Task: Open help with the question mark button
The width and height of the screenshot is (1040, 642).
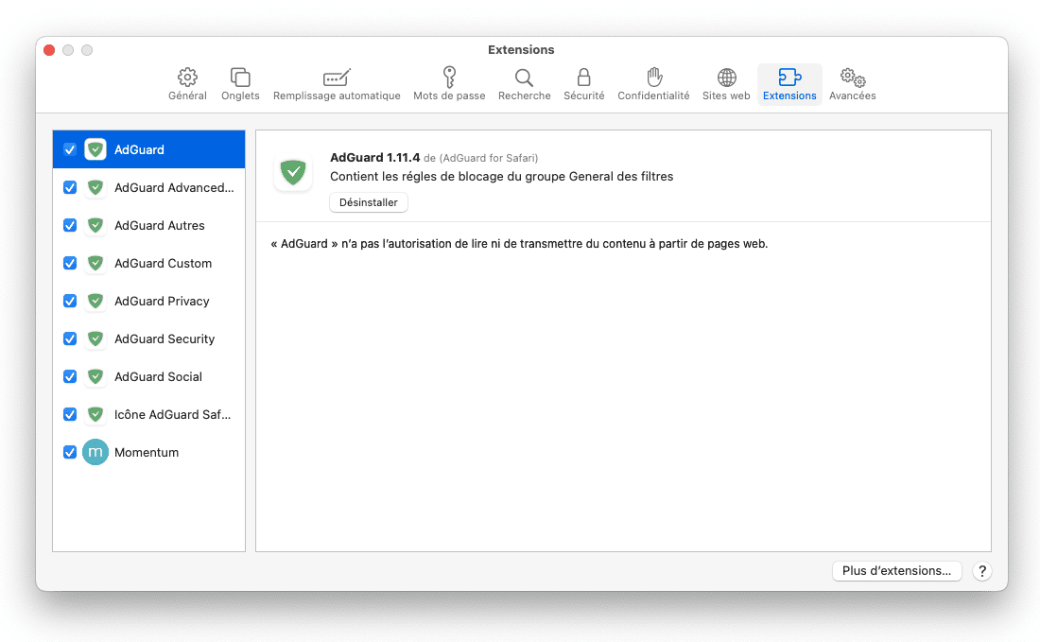Action: tap(982, 571)
